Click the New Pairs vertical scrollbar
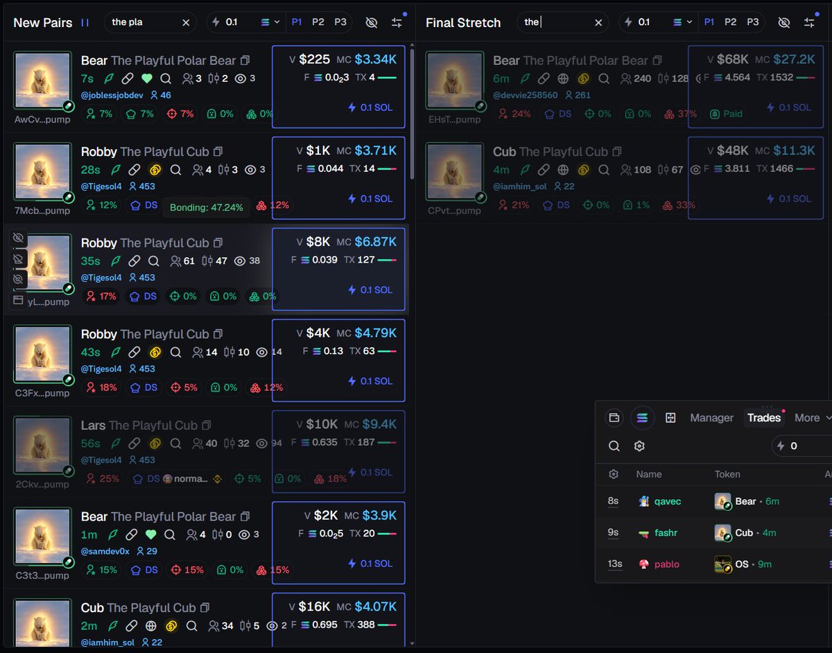Viewport: 832px width, 653px height. 412,114
